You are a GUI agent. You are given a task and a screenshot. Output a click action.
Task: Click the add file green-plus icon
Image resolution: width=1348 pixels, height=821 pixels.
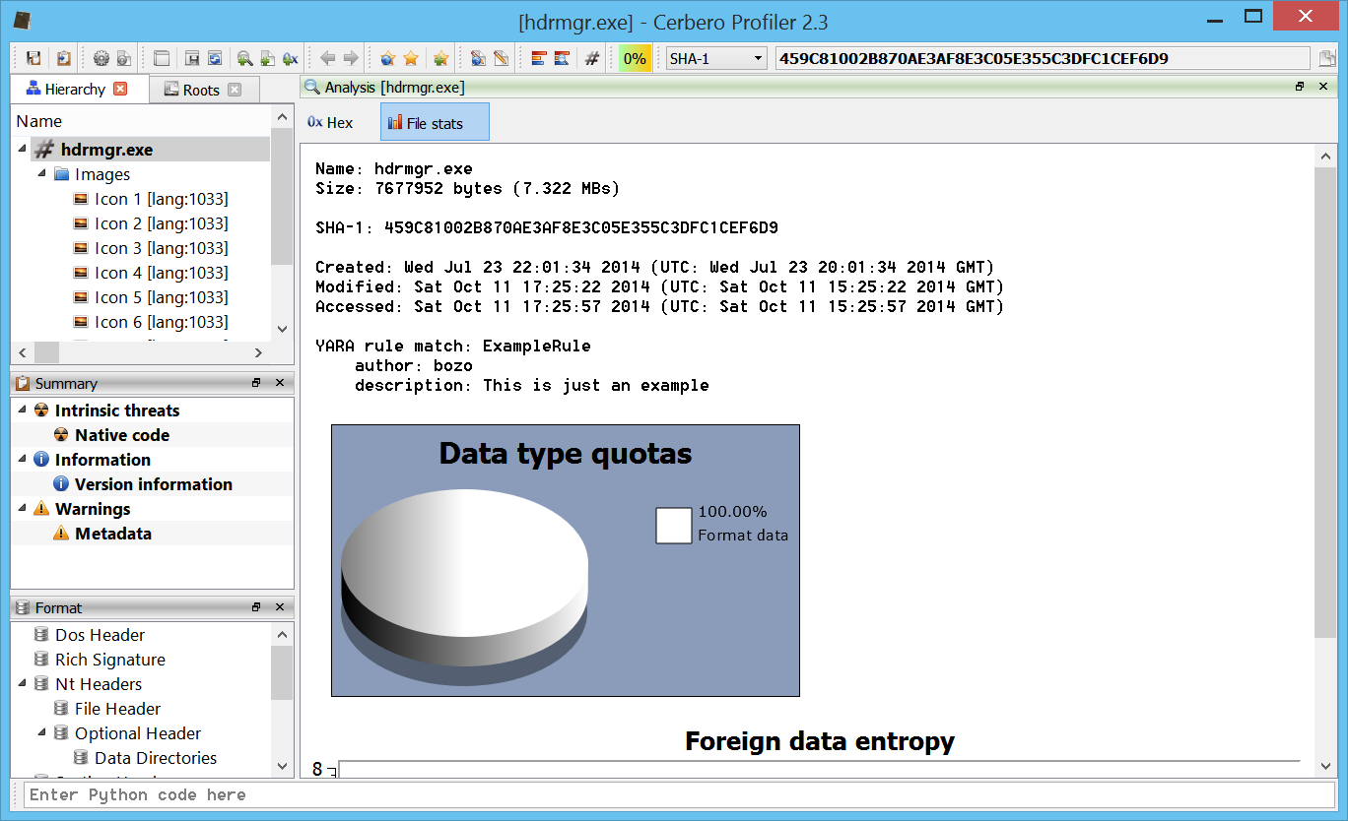267,58
